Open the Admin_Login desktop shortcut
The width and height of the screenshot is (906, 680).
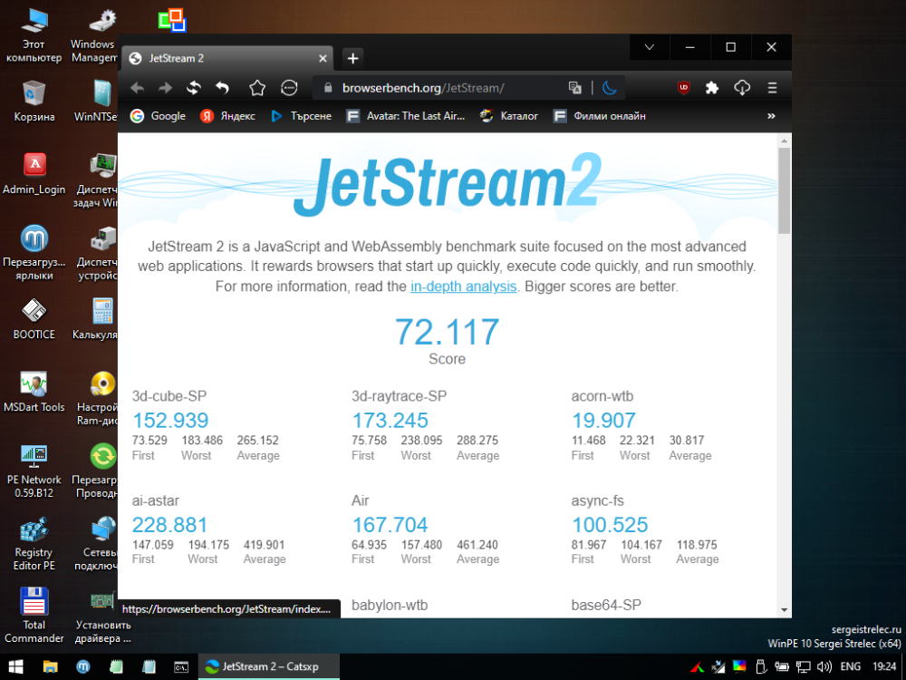[34, 173]
